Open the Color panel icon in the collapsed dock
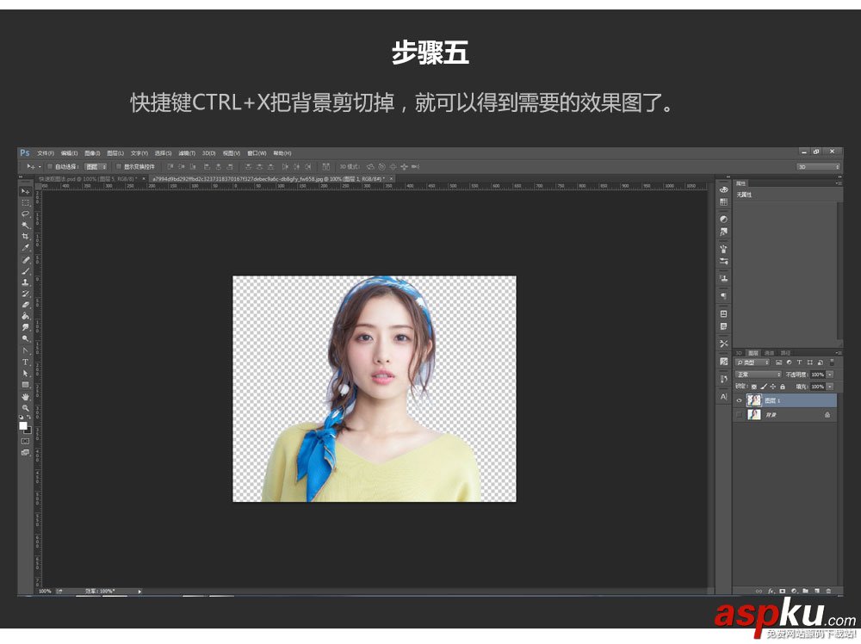861x644 pixels. [x=724, y=189]
